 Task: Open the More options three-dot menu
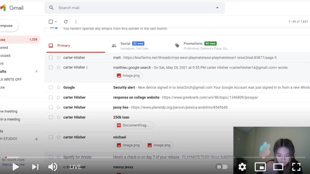(x=76, y=22)
